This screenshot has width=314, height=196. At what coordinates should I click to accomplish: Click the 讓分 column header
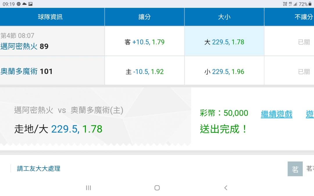click(144, 17)
